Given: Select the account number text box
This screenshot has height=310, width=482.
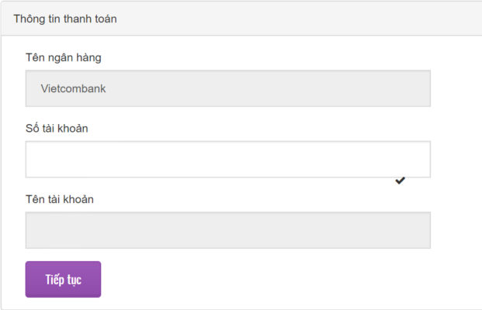Looking at the screenshot, I should click(x=227, y=159).
